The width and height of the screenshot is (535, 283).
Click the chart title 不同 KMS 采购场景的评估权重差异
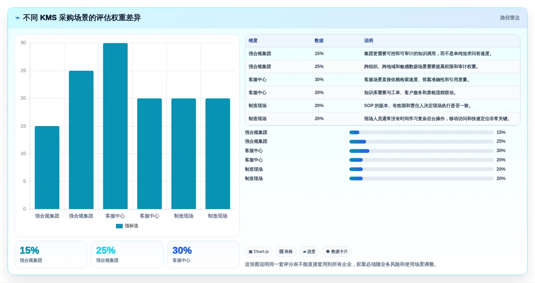pyautogui.click(x=82, y=18)
